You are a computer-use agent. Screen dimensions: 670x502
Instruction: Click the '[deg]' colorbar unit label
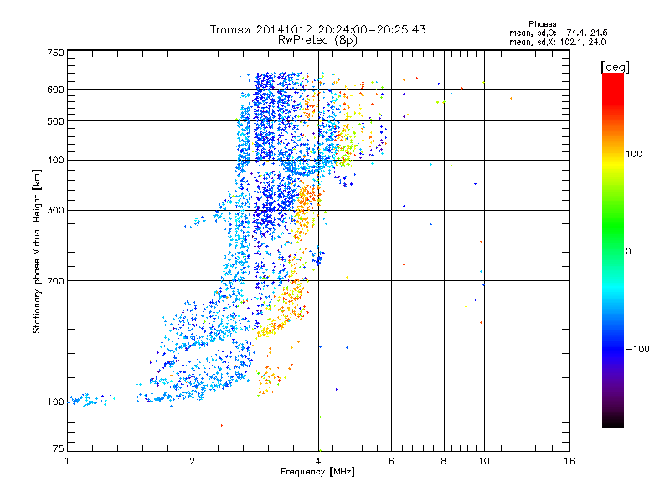pos(615,67)
